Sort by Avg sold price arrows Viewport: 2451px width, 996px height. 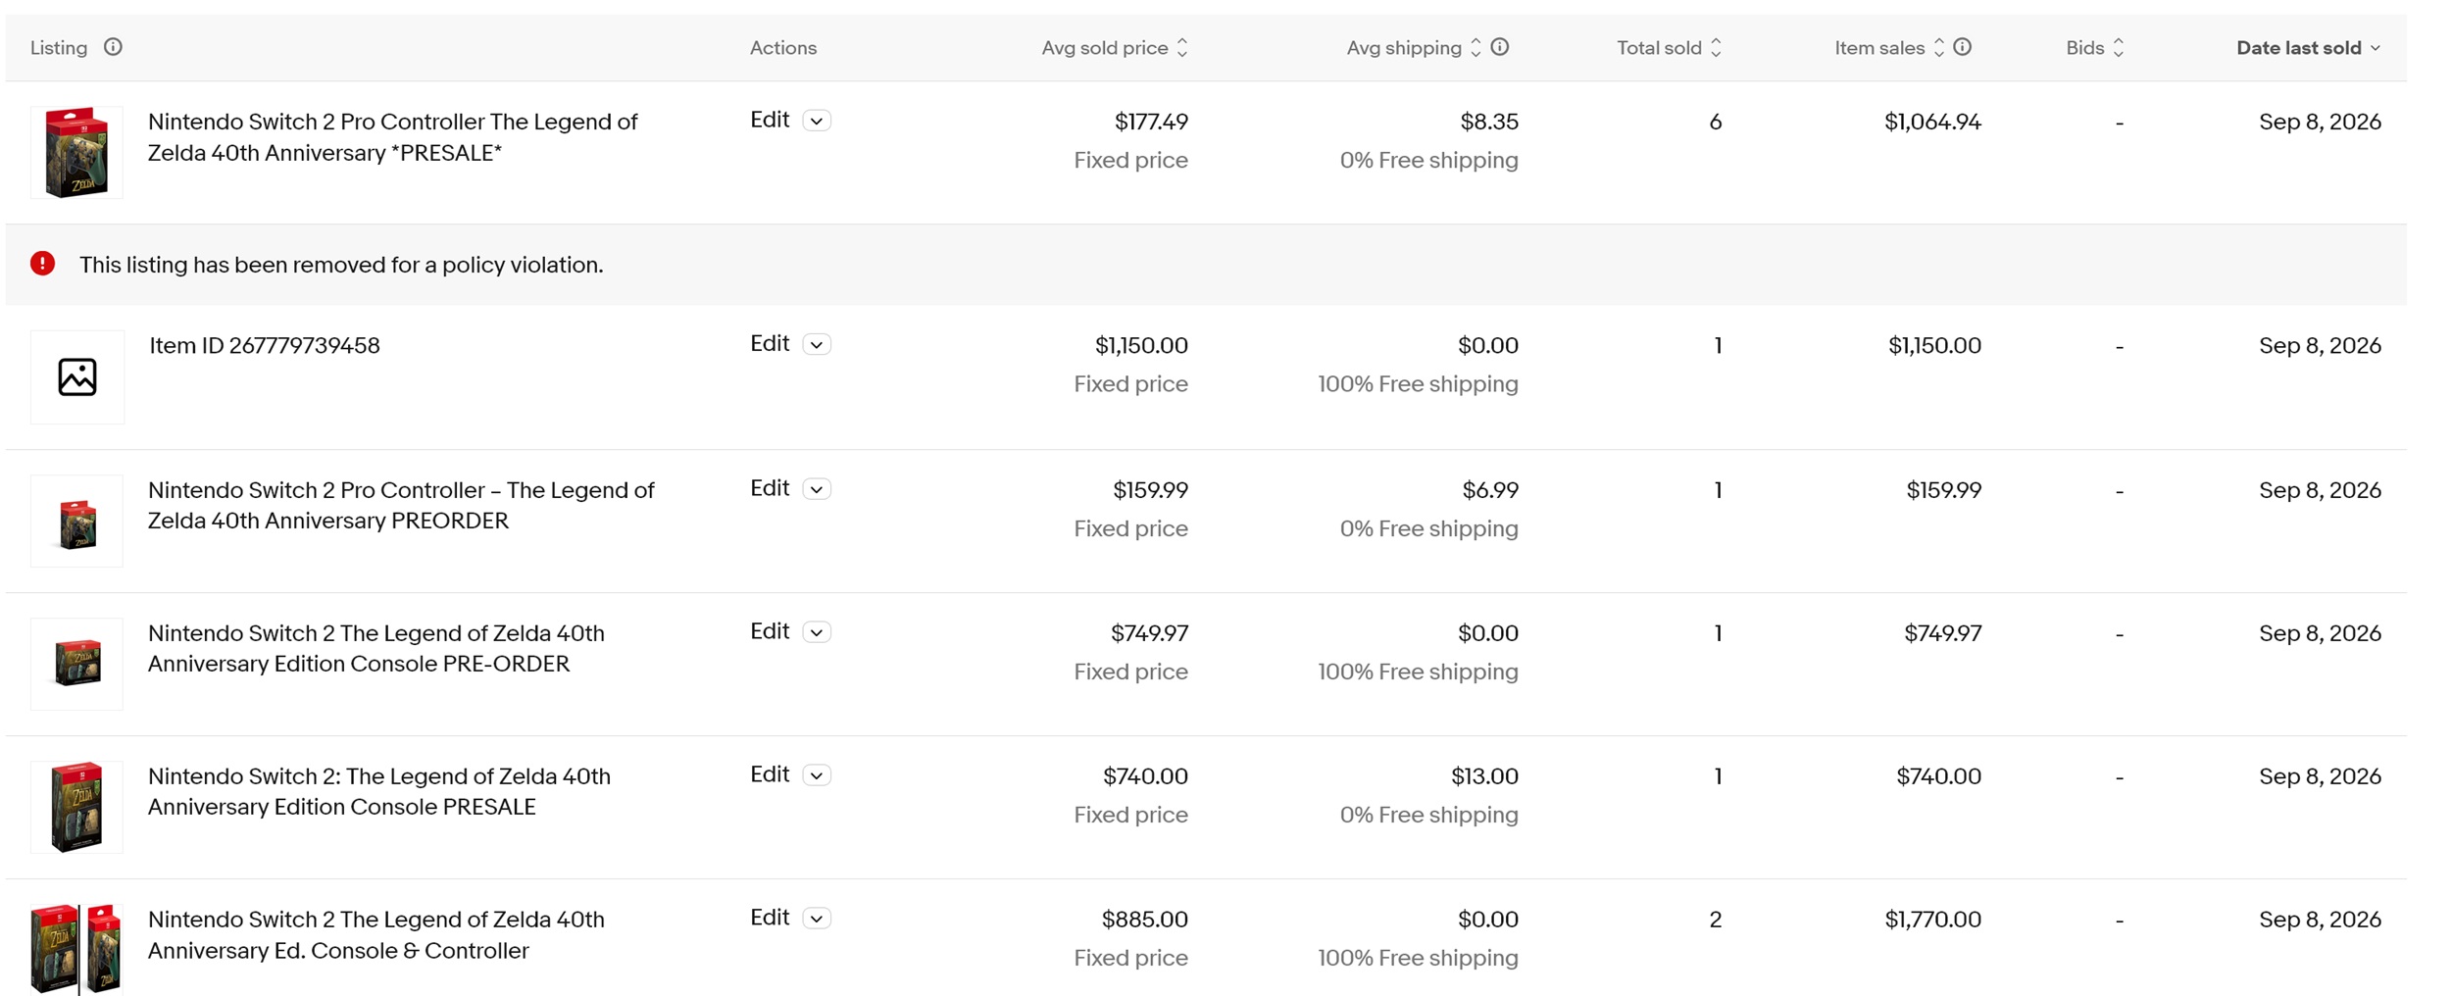coord(1182,47)
